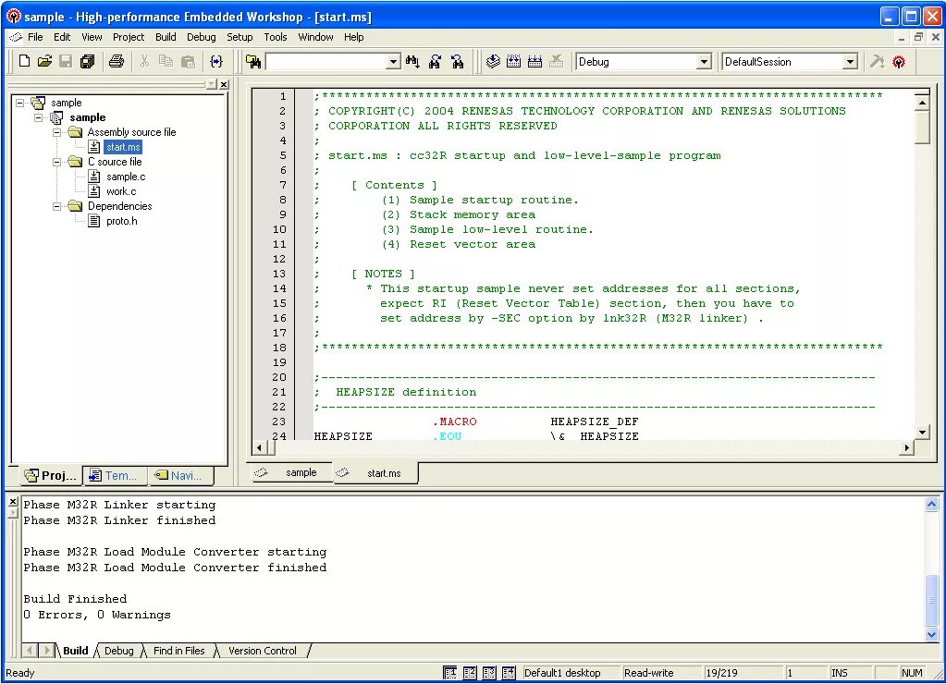Select the start.ms editor tab

click(x=375, y=473)
